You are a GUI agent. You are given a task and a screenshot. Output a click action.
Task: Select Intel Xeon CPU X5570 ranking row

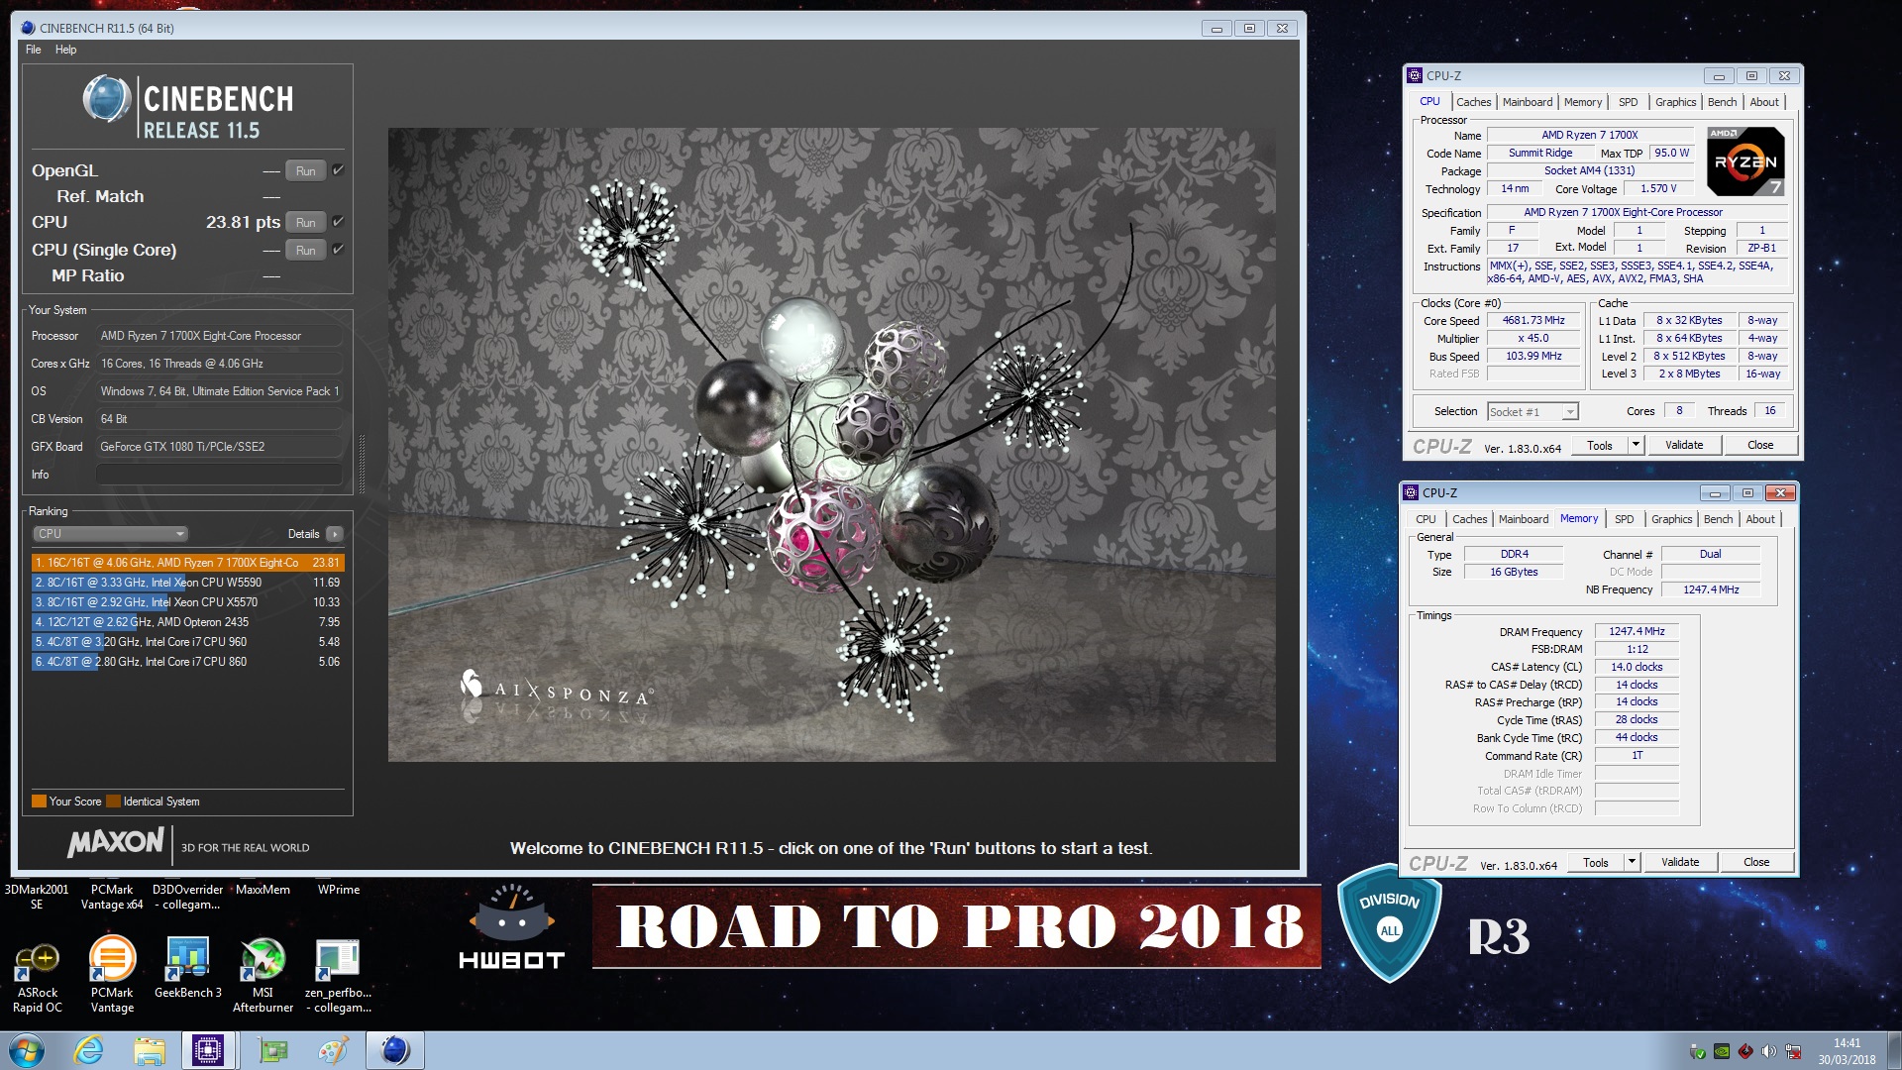(187, 602)
